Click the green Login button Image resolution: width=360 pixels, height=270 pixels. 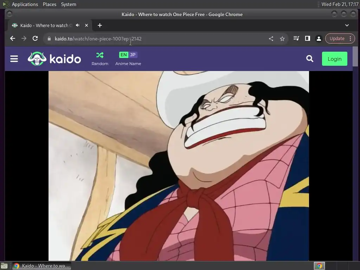[x=335, y=59]
